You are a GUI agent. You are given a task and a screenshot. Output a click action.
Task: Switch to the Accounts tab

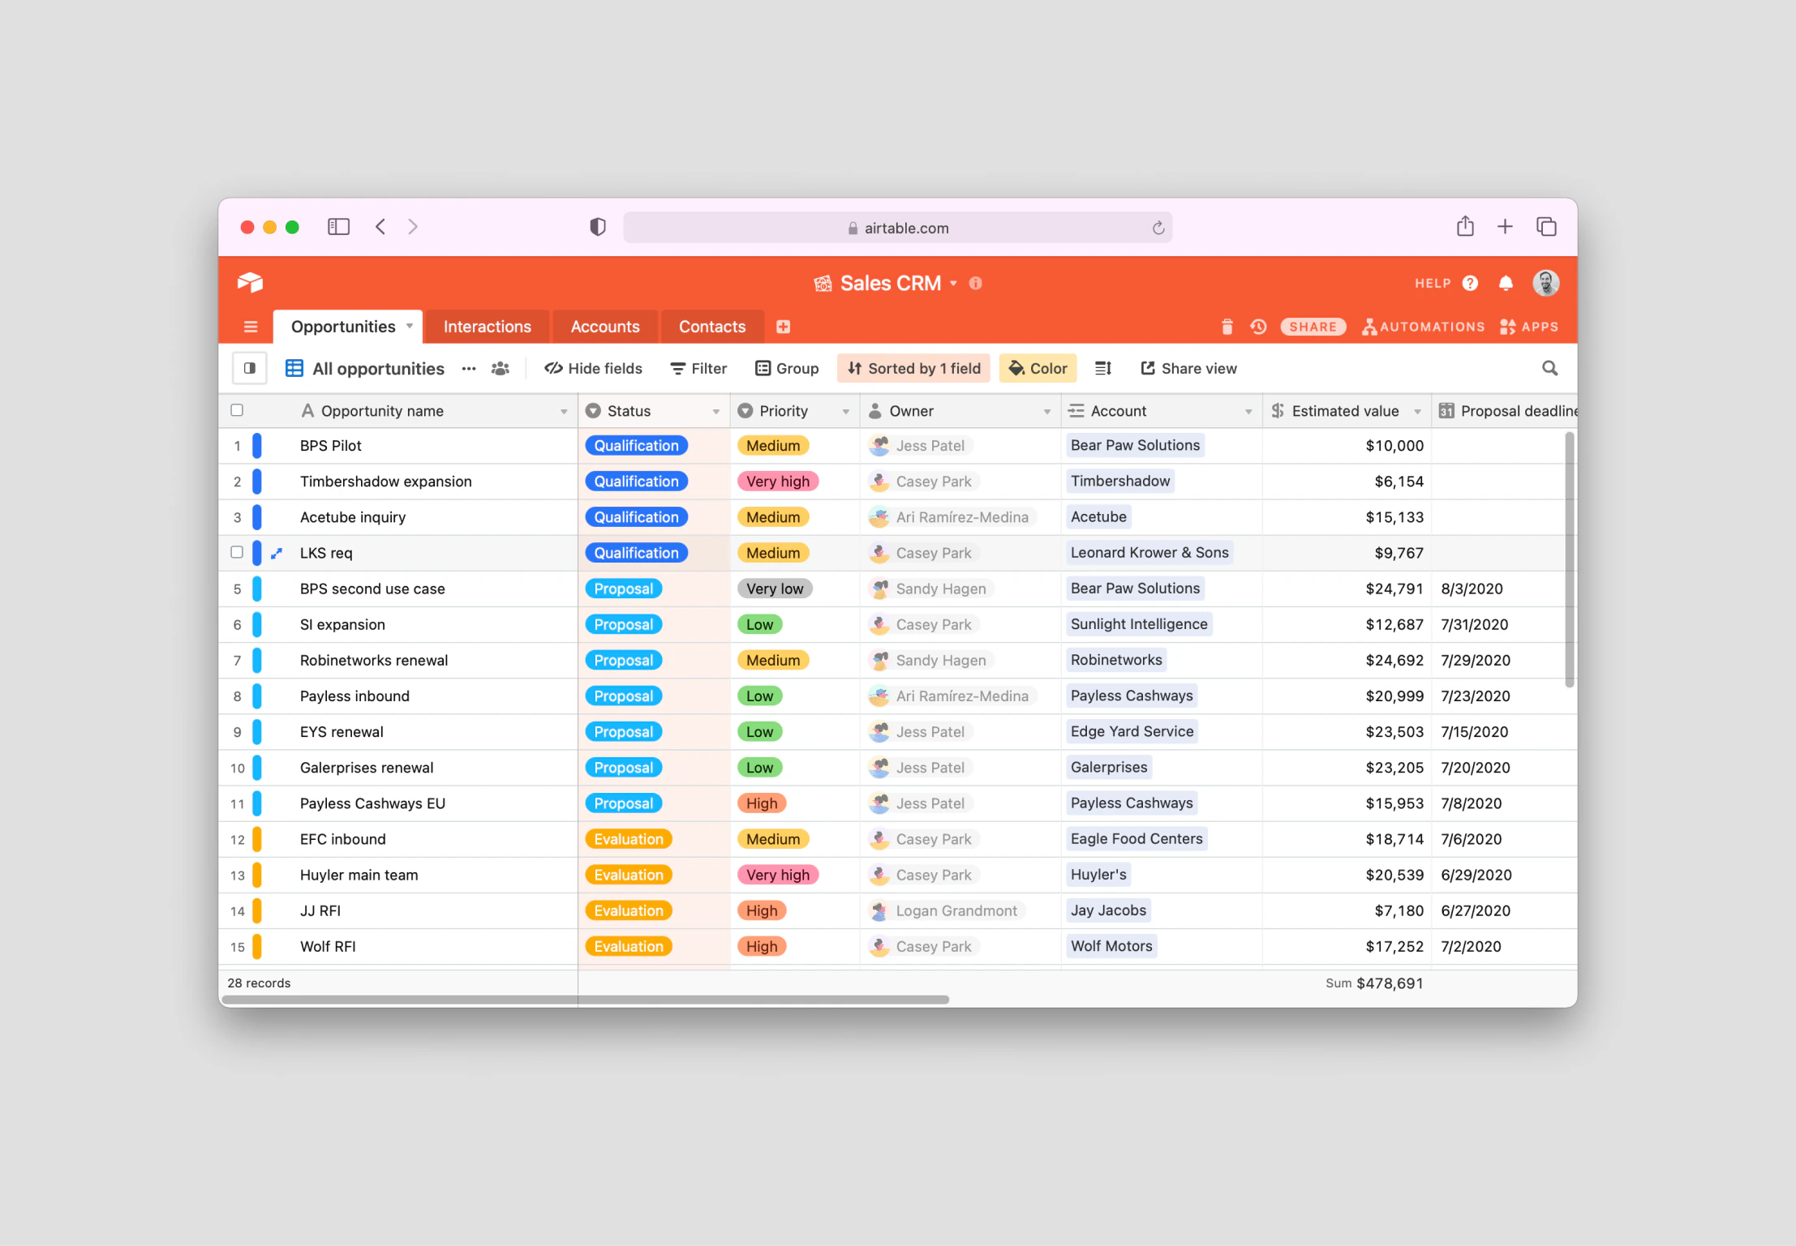pyautogui.click(x=604, y=327)
